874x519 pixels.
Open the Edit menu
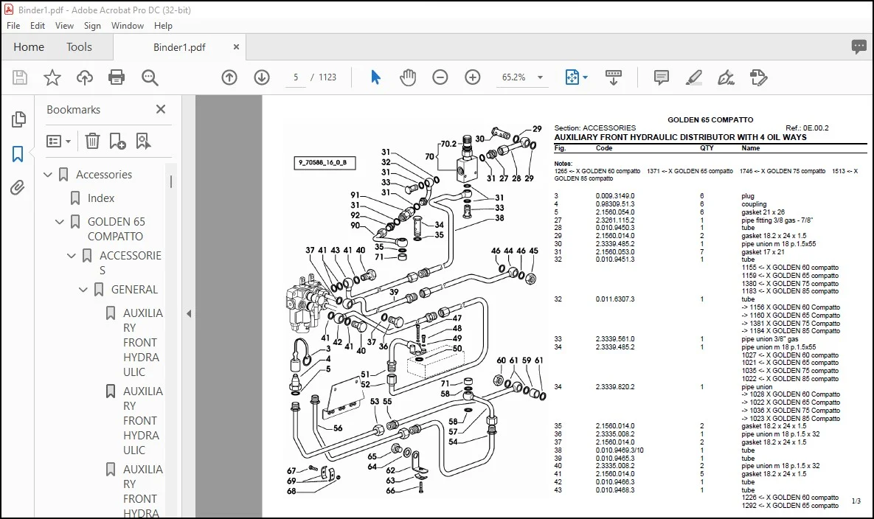(38, 26)
